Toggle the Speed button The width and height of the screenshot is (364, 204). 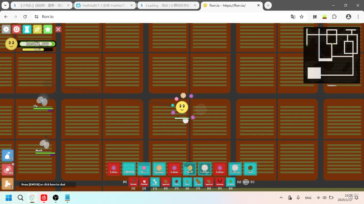pos(246,182)
